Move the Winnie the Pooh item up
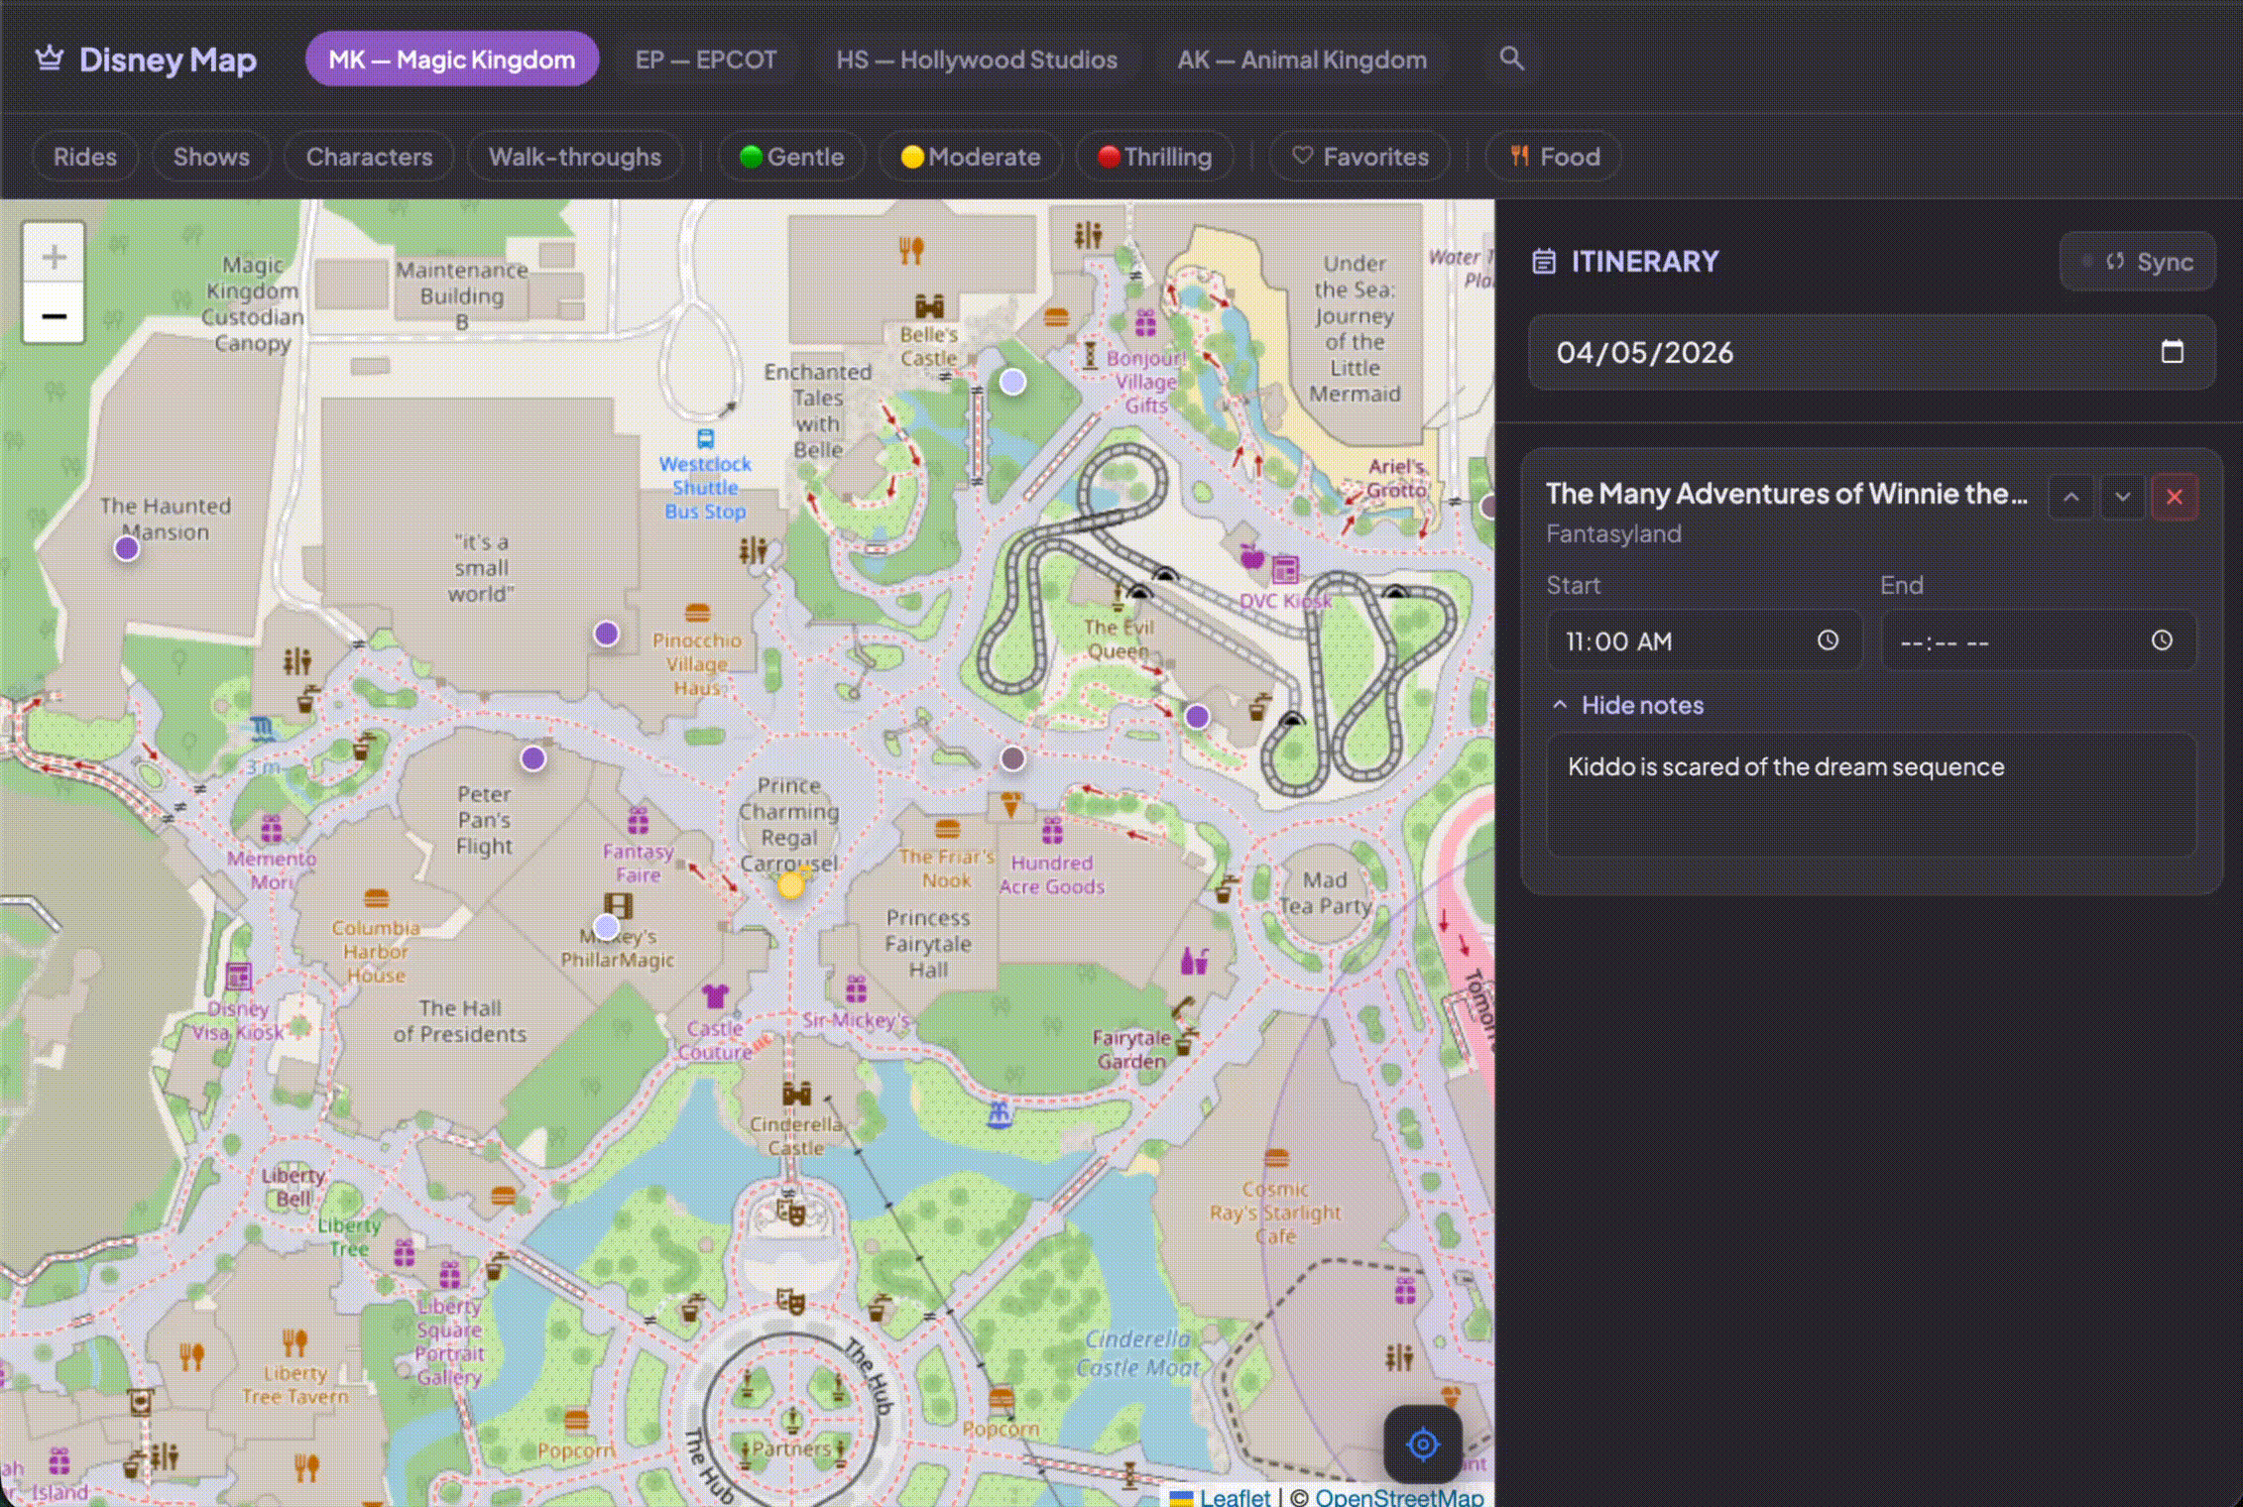The image size is (2243, 1507). [2070, 497]
